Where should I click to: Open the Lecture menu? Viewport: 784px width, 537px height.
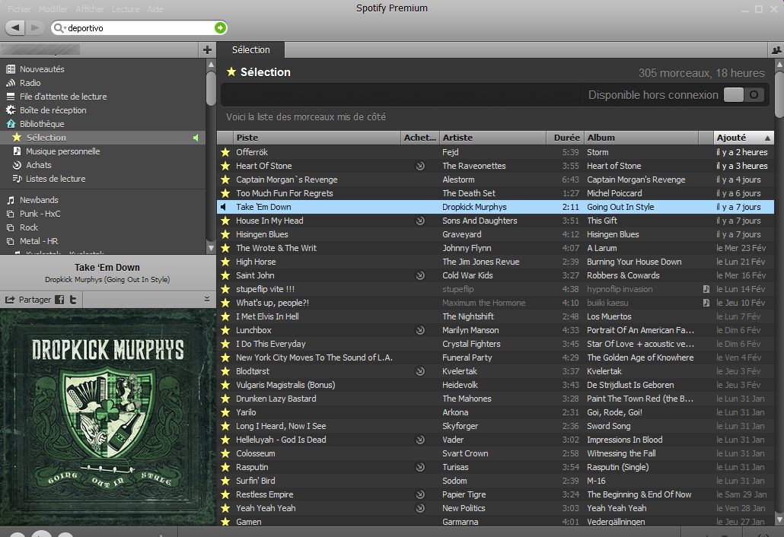[125, 9]
